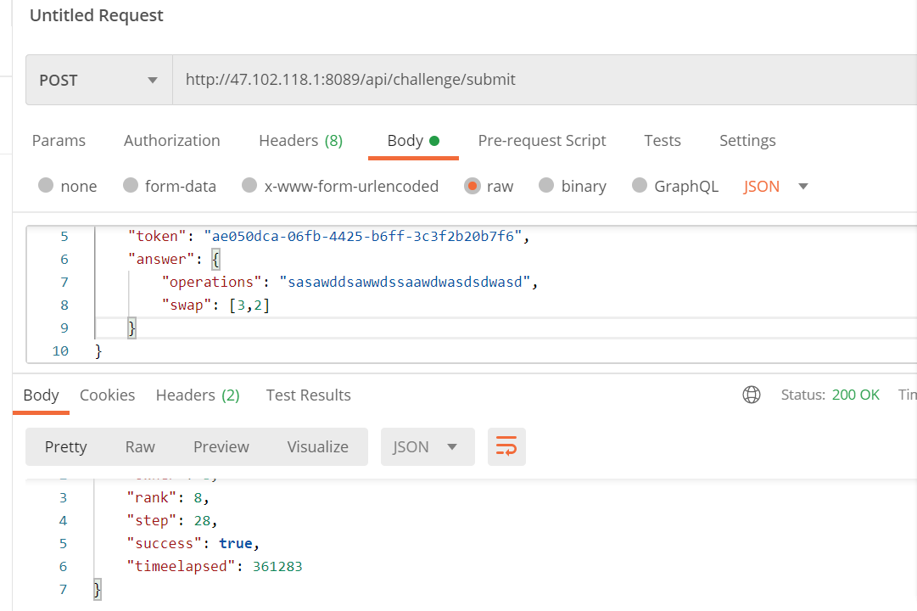Click the globe network icon
This screenshot has height=611, width=917.
pyautogui.click(x=751, y=395)
